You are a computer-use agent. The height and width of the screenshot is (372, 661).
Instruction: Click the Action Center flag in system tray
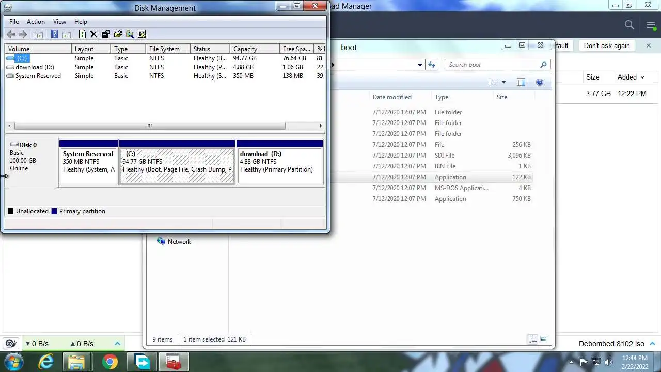[x=585, y=362]
